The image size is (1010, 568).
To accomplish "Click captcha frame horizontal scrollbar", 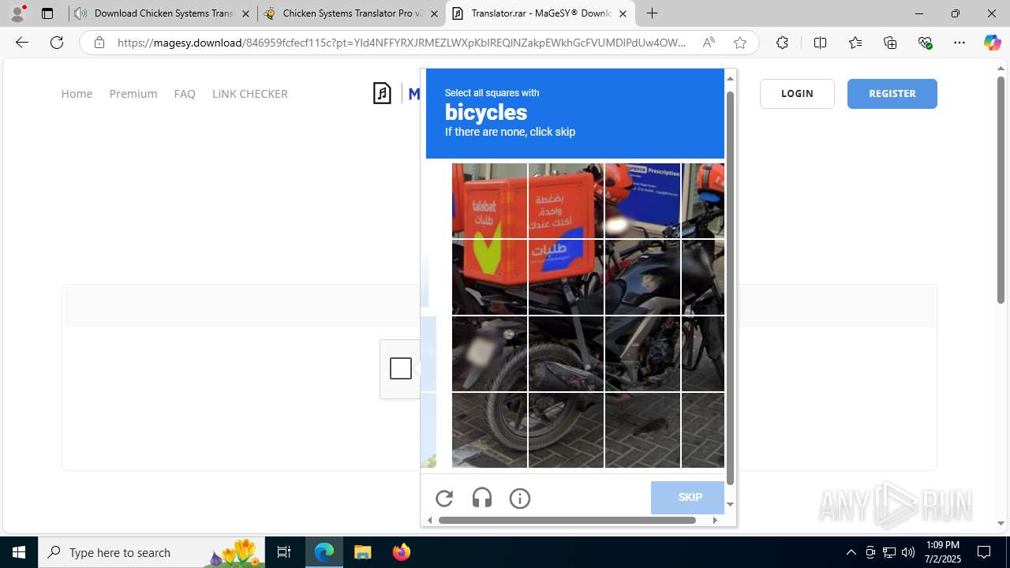I will click(567, 520).
